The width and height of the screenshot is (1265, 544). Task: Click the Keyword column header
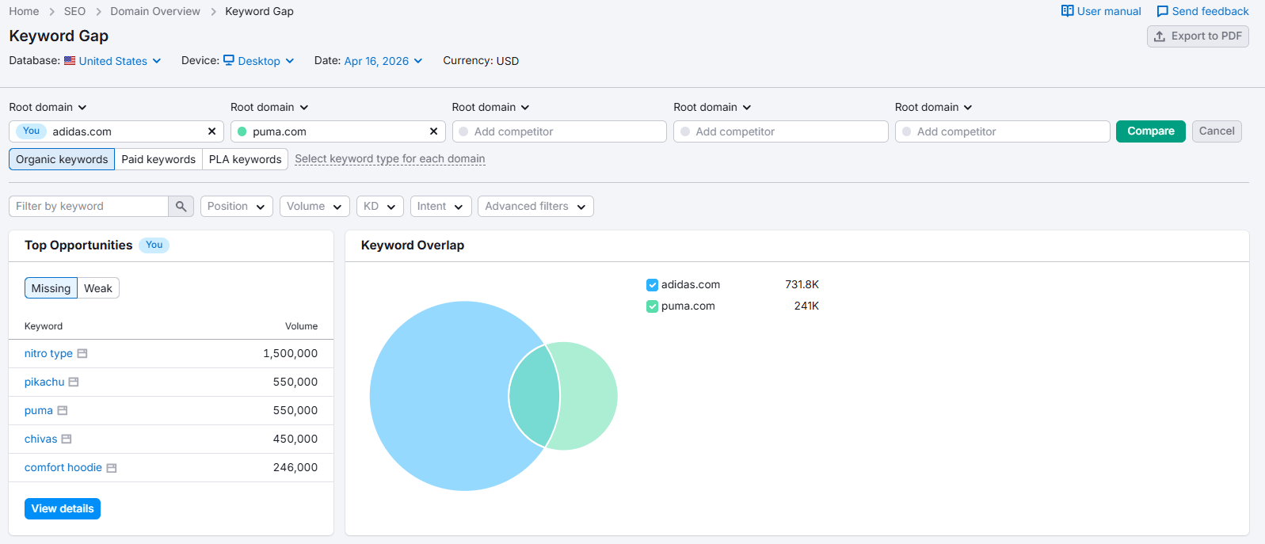coord(44,326)
